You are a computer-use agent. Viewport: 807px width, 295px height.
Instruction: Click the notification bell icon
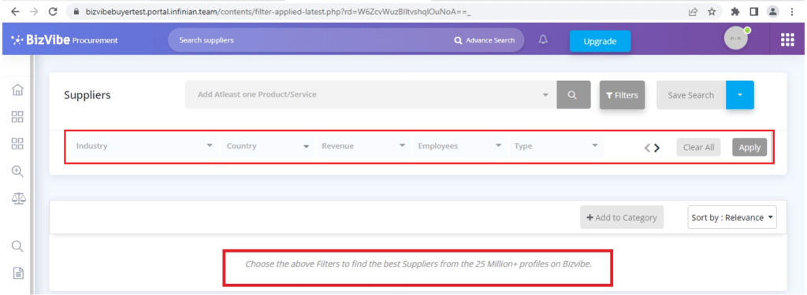coord(543,40)
